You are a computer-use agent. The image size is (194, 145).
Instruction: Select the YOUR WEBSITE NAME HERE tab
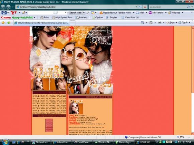42,23
